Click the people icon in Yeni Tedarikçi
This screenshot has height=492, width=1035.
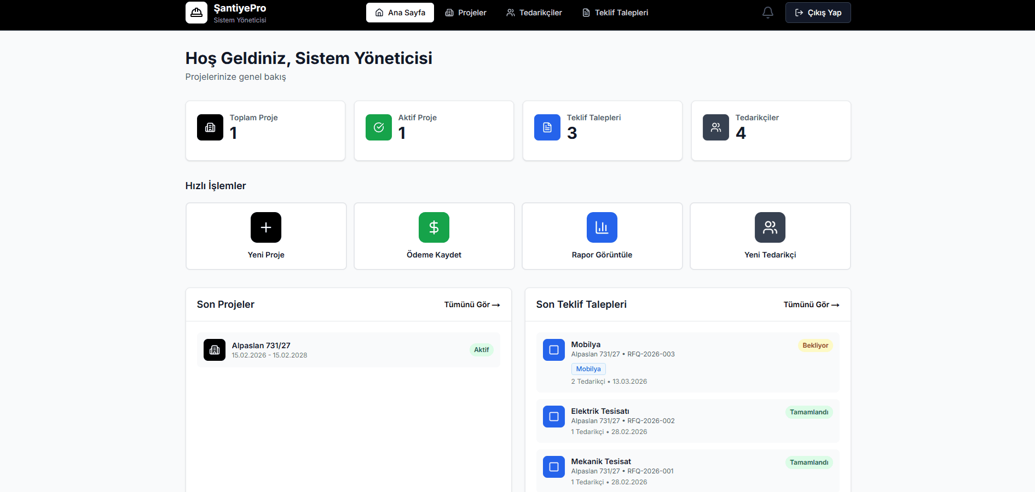[x=770, y=227]
